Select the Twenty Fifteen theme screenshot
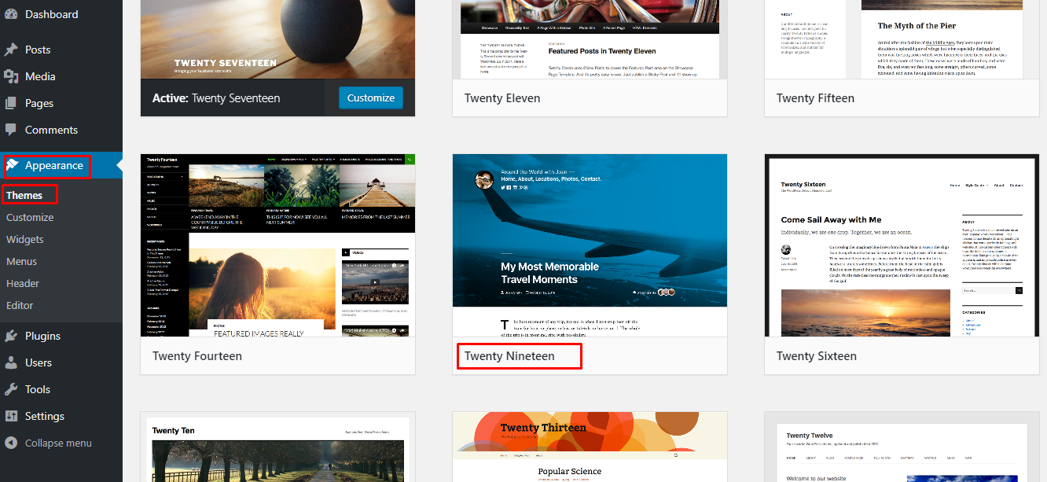Viewport: 1047px width, 482px height. [x=902, y=39]
